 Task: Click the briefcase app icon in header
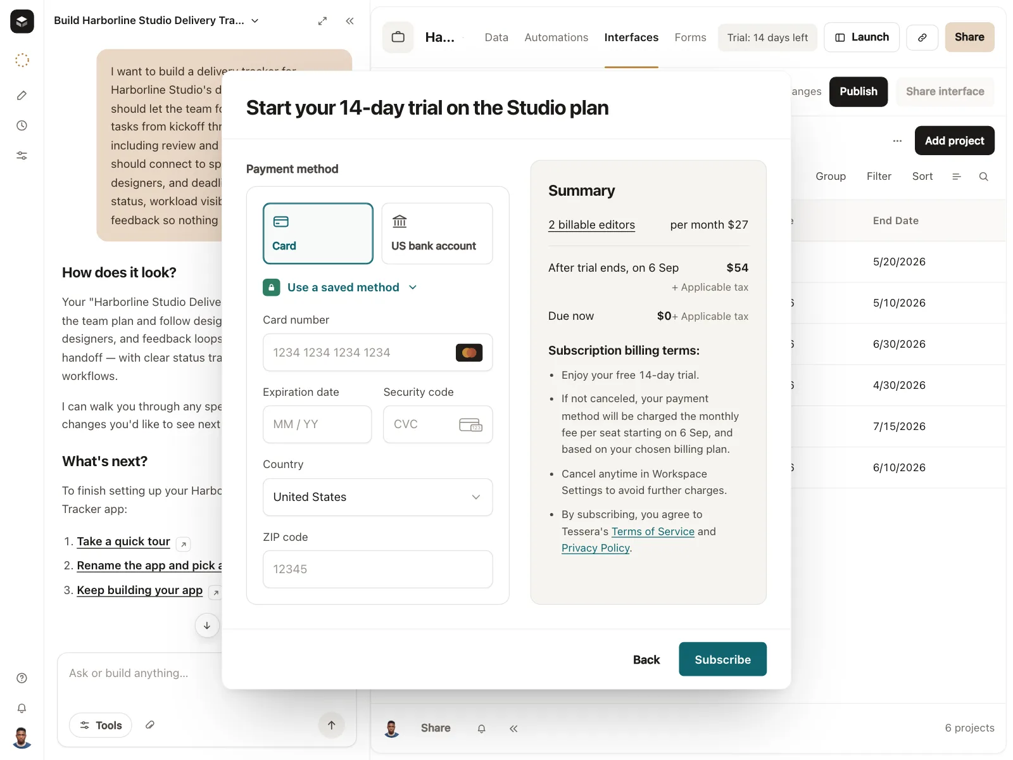tap(398, 37)
